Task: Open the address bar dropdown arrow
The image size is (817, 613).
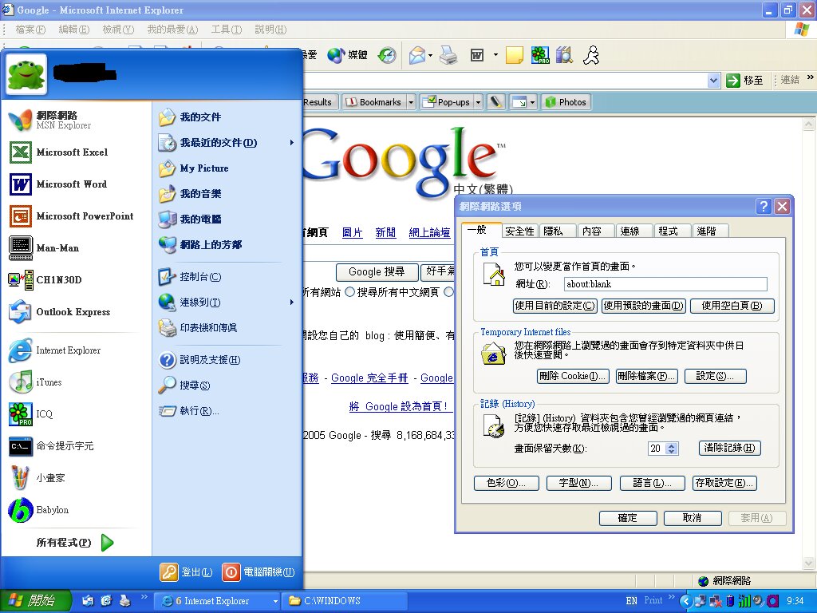Action: 714,81
